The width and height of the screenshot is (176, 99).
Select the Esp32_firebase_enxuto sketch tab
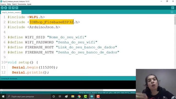click(11, 12)
